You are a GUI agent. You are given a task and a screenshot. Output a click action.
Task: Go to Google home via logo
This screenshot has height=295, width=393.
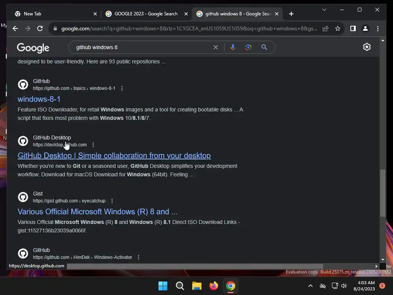[33, 48]
